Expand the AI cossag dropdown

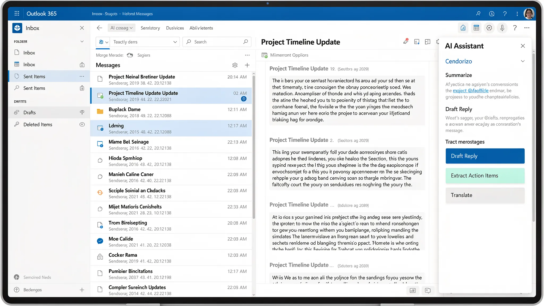click(121, 28)
